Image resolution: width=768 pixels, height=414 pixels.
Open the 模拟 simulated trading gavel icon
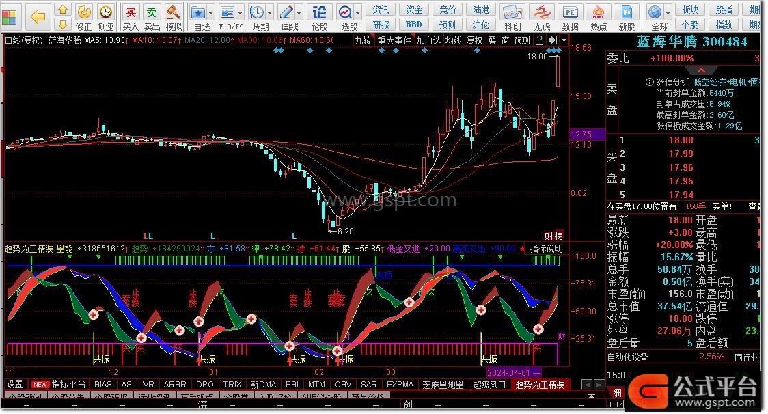coord(173,12)
